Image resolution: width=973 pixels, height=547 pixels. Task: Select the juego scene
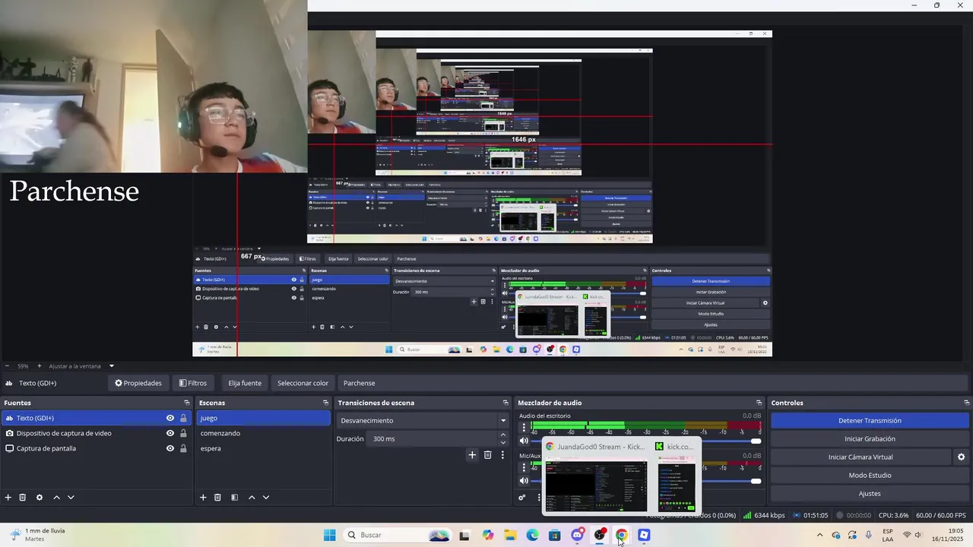(x=263, y=418)
